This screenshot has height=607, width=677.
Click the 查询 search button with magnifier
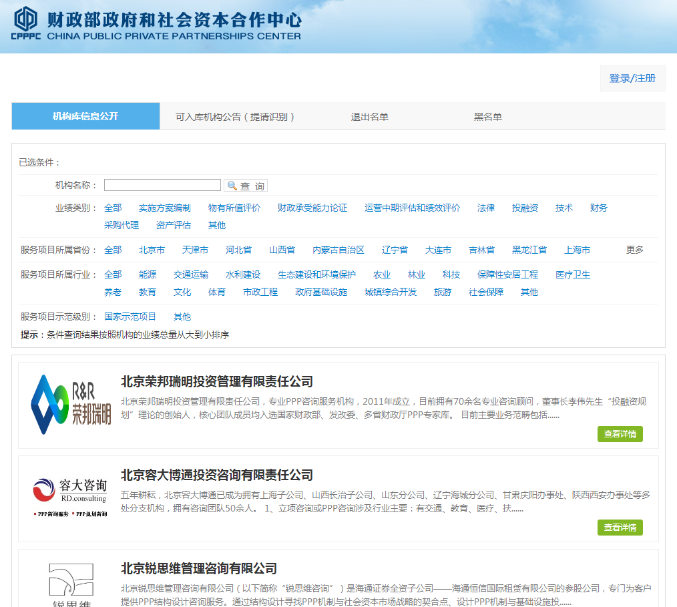[x=246, y=186]
